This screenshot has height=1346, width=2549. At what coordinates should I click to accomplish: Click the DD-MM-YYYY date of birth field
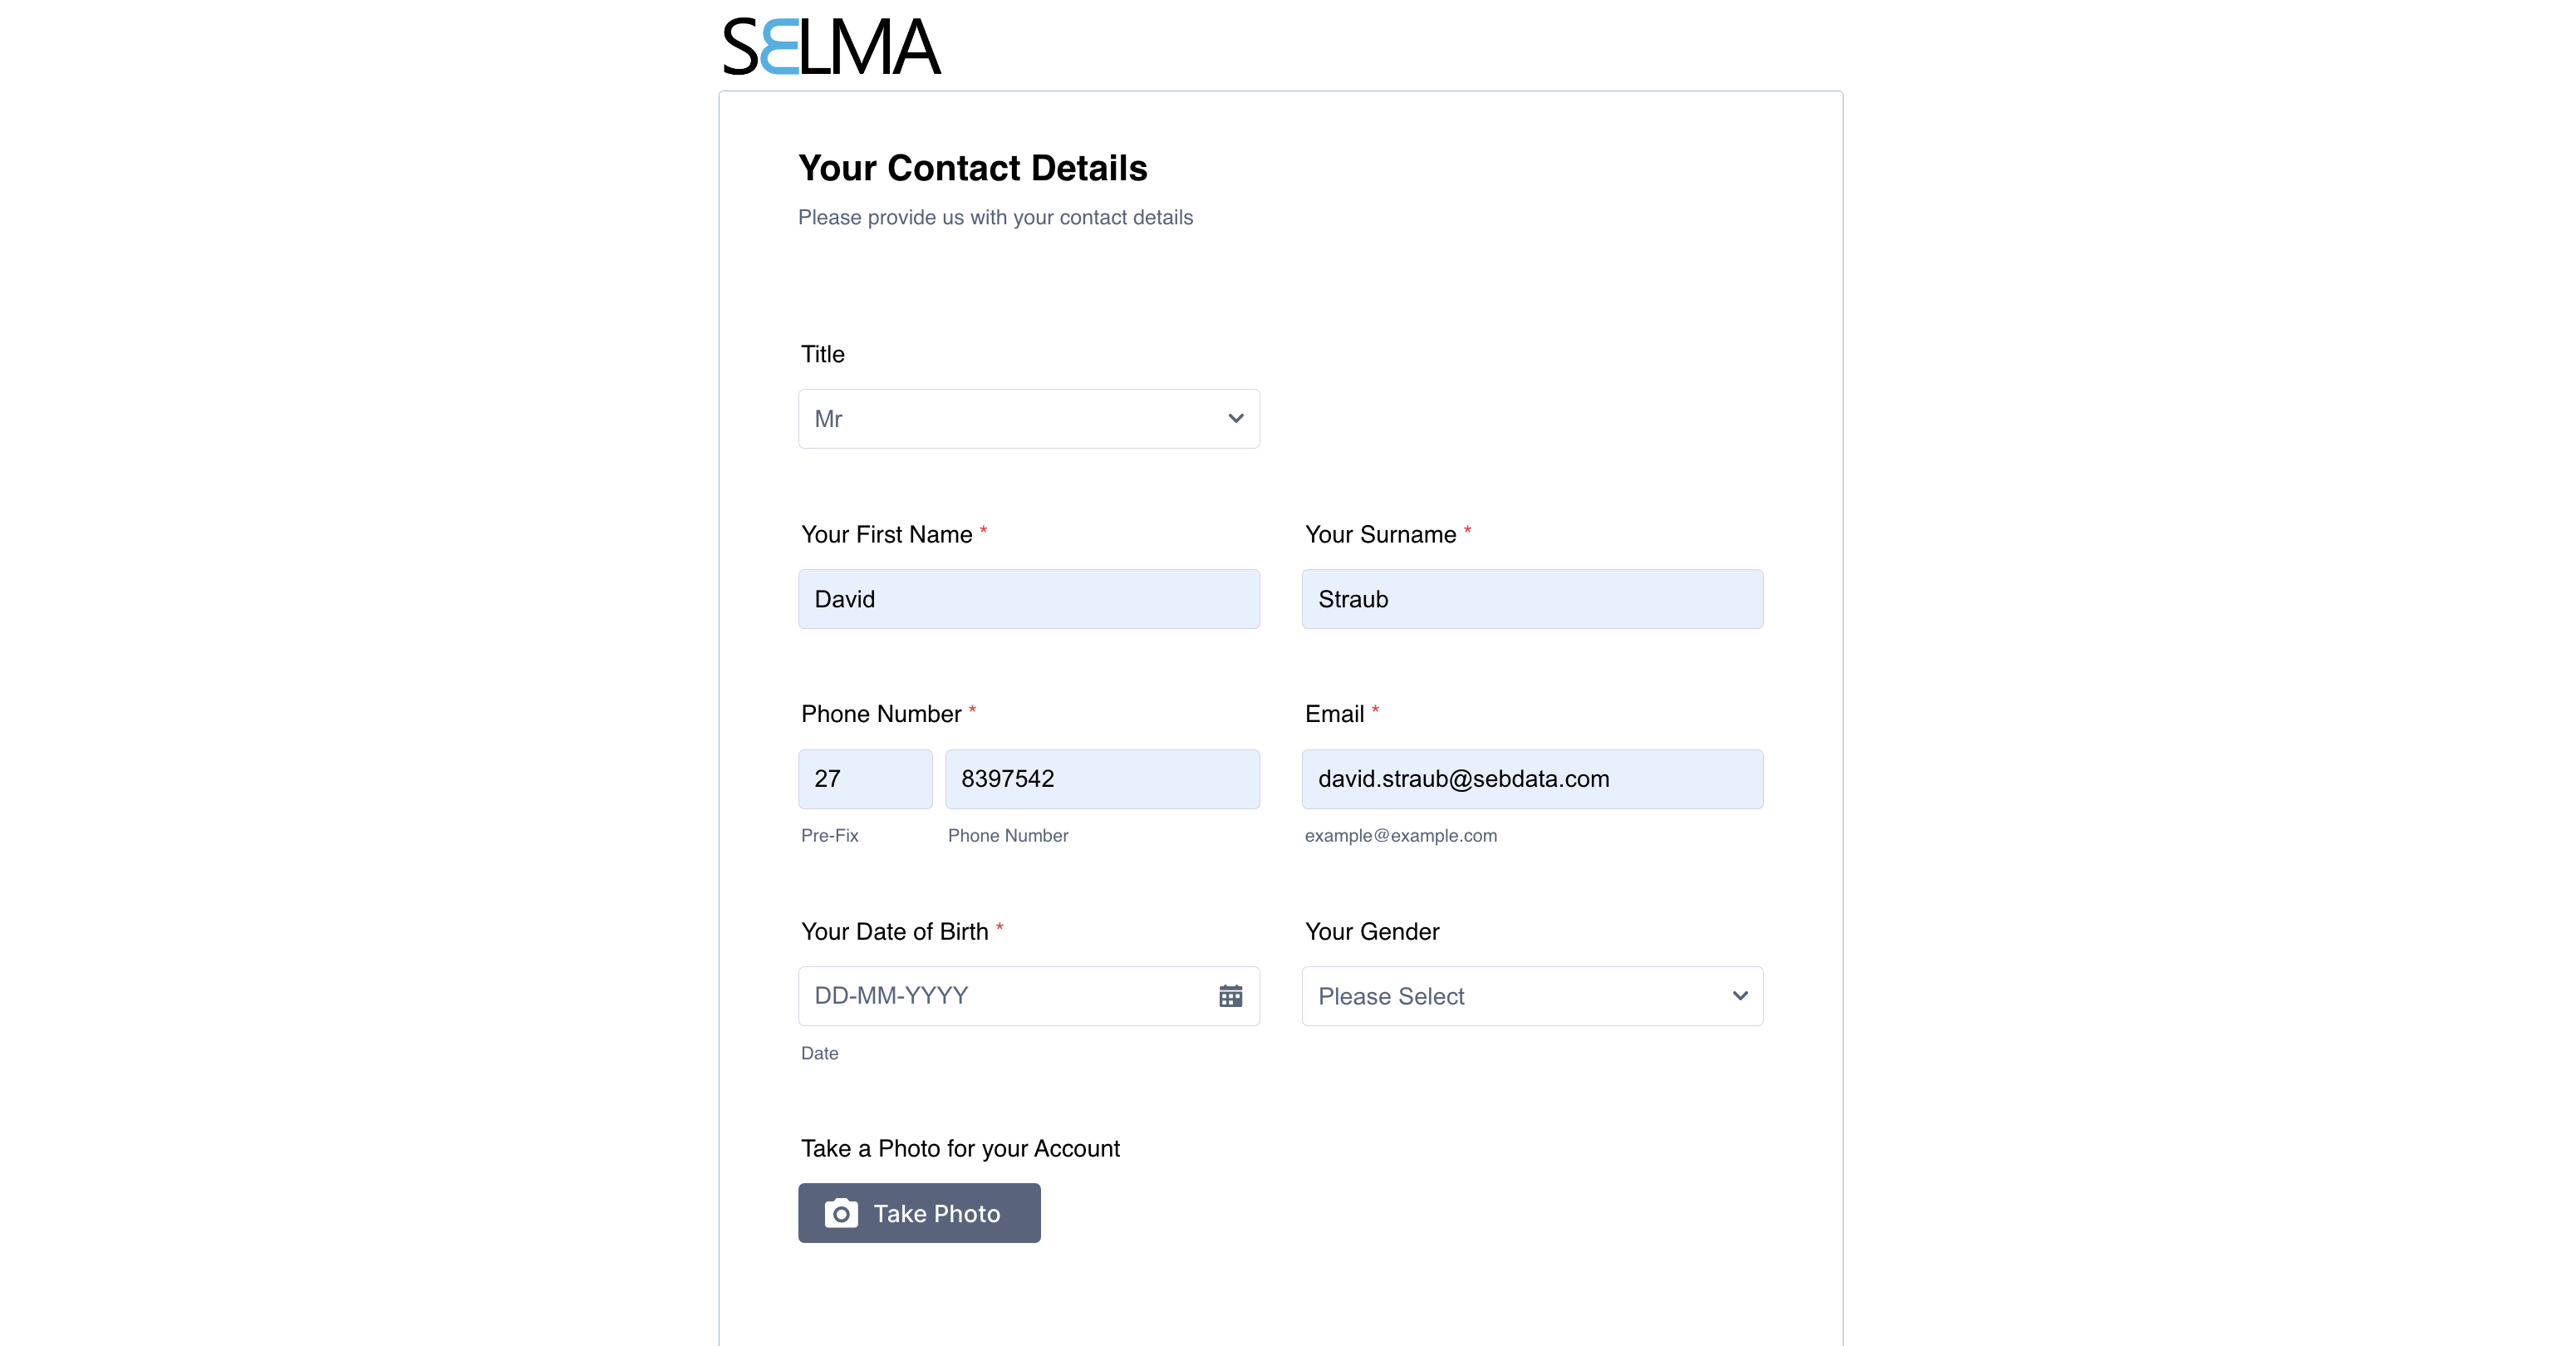(x=1029, y=995)
